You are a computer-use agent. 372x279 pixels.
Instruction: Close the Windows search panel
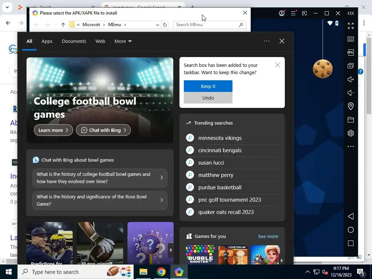tap(282, 41)
